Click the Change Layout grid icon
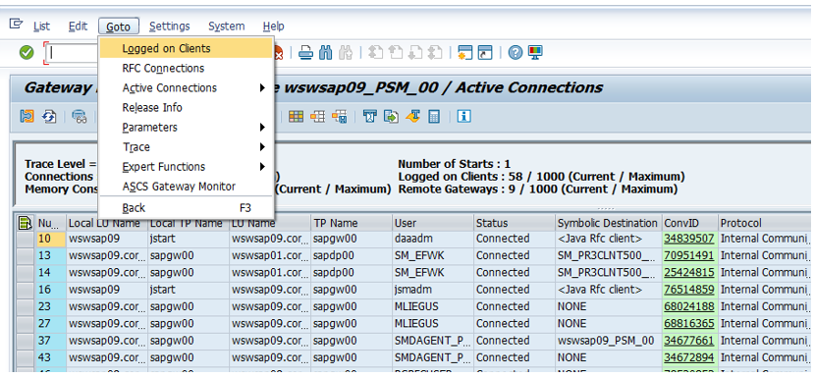Viewport: 815px width, 378px height. 296,116
